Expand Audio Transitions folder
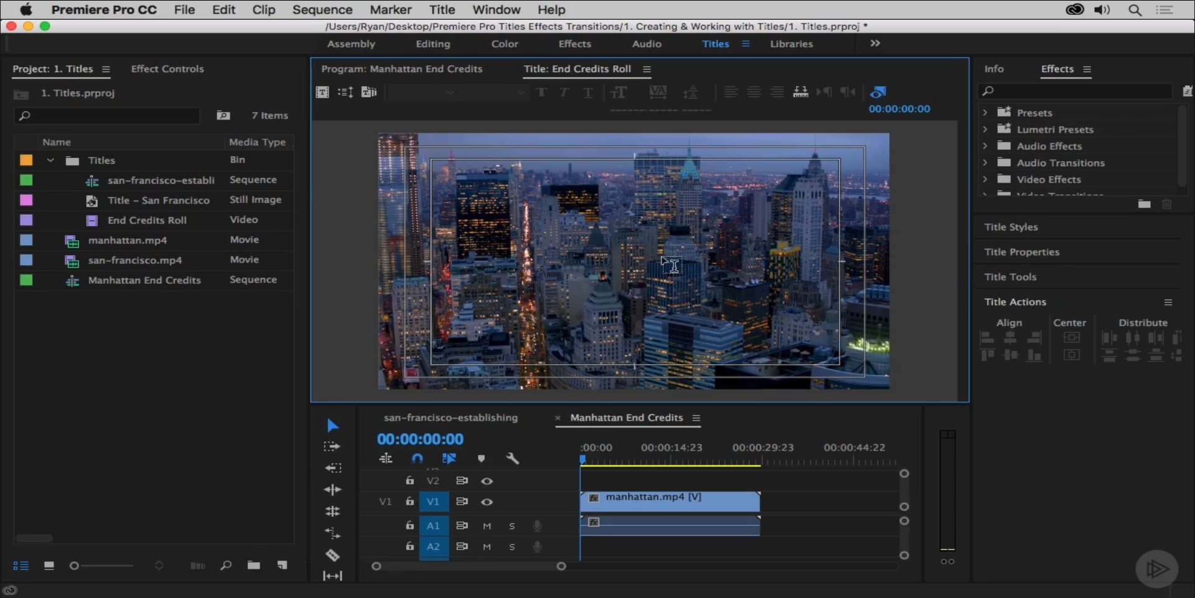Screen dimensions: 1195x598 pyautogui.click(x=985, y=162)
